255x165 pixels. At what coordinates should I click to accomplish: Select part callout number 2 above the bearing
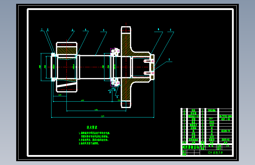pyautogui.click(x=48, y=30)
